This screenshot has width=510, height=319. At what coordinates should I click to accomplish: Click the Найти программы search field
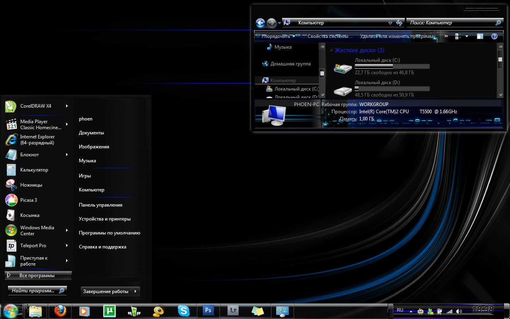pos(37,291)
